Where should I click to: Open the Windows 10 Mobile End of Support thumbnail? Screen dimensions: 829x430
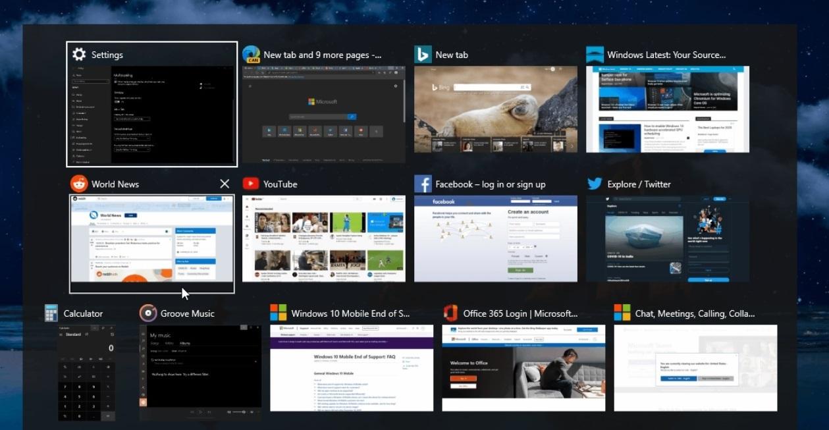click(x=352, y=368)
